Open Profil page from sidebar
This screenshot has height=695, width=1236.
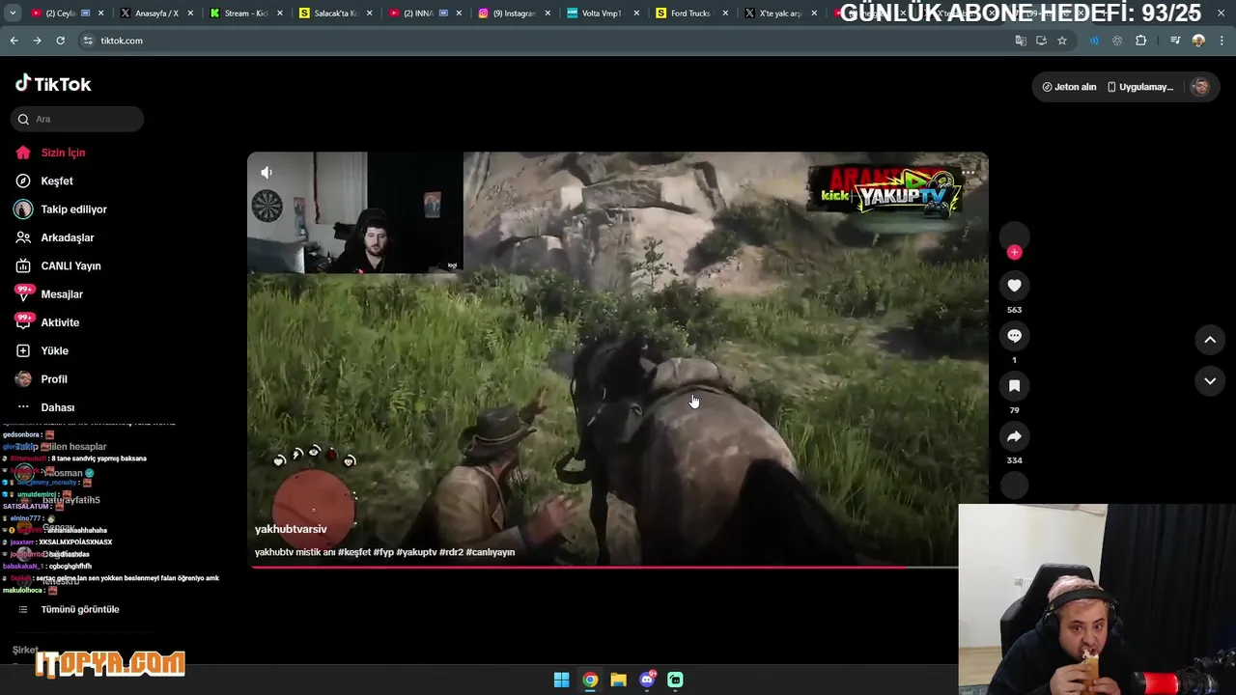[54, 379]
